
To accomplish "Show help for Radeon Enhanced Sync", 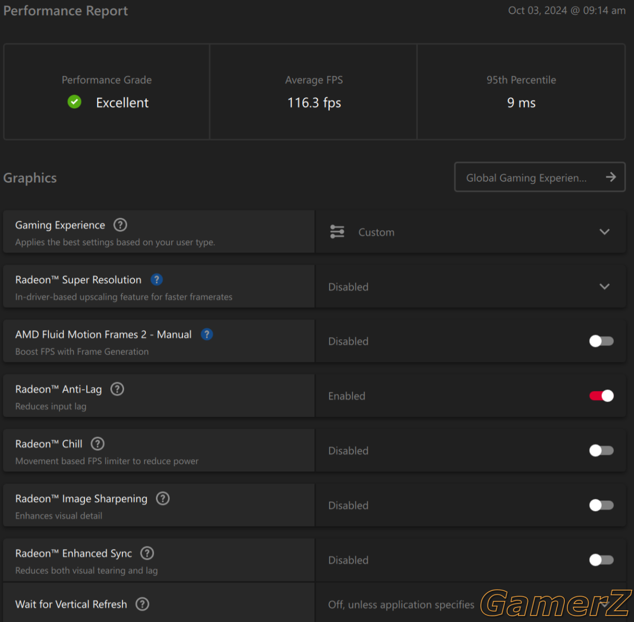I will 147,553.
